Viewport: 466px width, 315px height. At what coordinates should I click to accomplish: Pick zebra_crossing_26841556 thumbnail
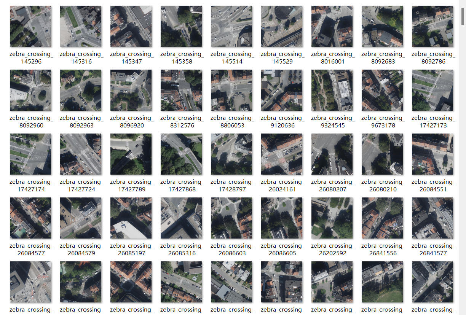tap(382, 218)
